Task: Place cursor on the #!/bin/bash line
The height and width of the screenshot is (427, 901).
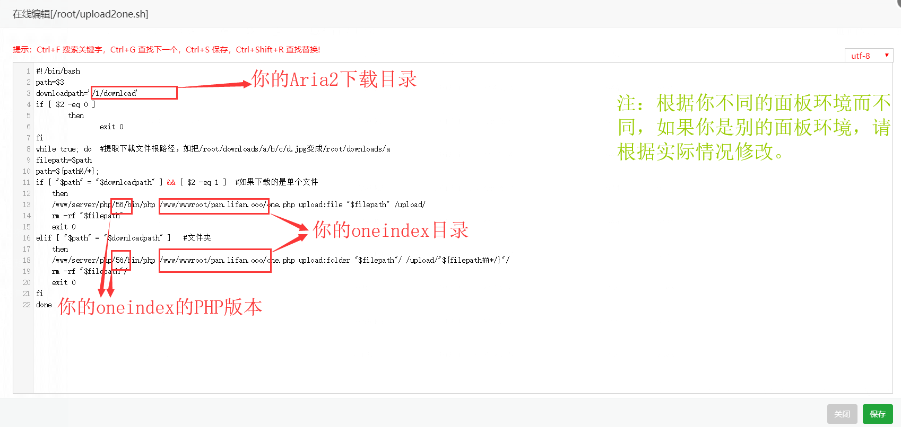Action: [x=58, y=71]
